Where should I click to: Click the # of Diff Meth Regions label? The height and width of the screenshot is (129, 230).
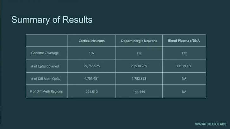(46, 91)
